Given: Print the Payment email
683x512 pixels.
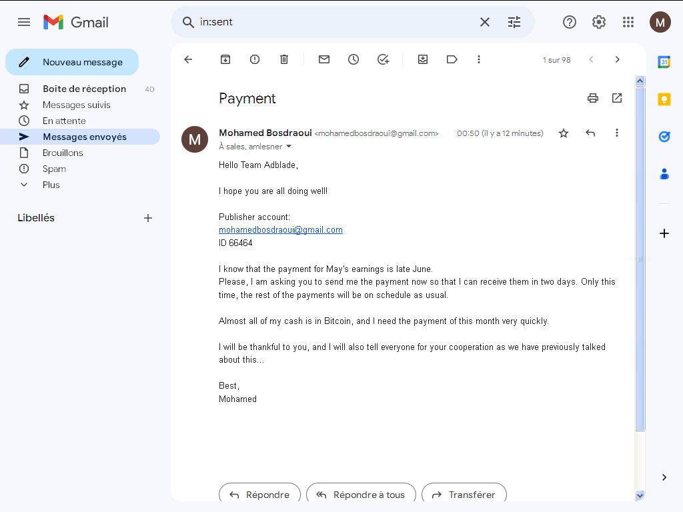Looking at the screenshot, I should coord(593,98).
